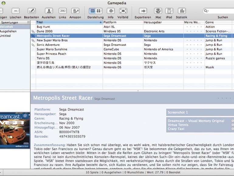Open the Screenshot 1 box
The image size is (234, 176).
tap(200, 112)
